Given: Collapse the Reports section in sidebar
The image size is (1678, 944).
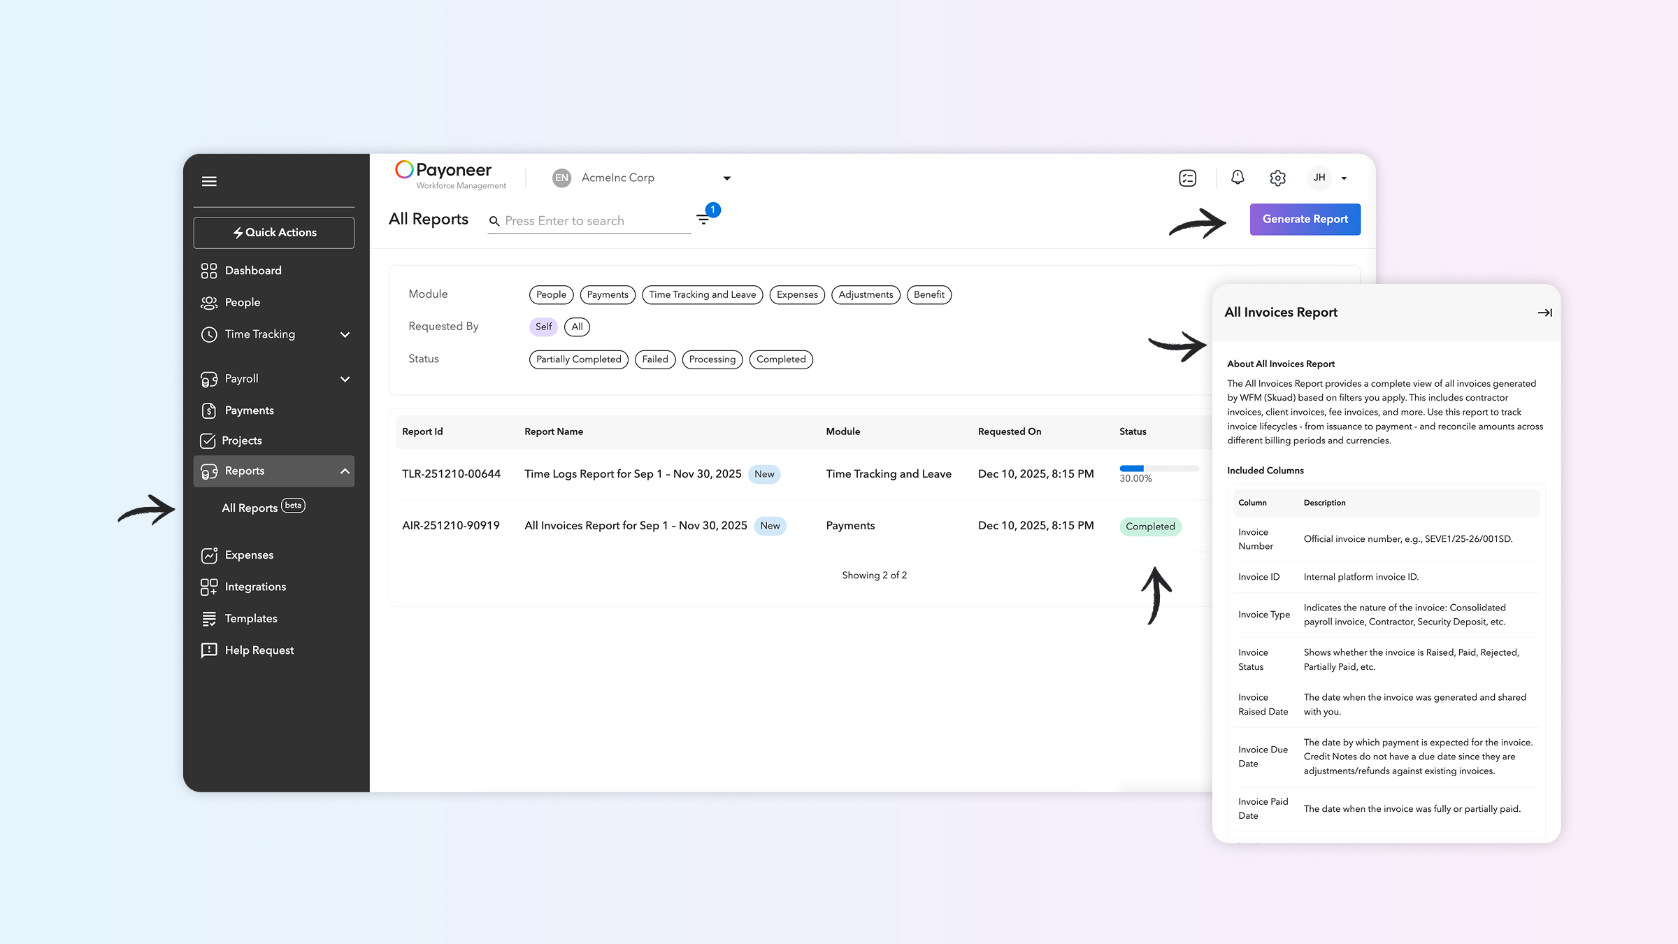Looking at the screenshot, I should (x=345, y=471).
